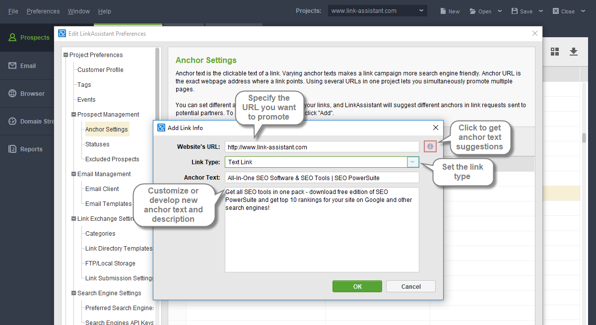The height and width of the screenshot is (325, 596).
Task: Close the Edit LinkAssistant Preferences window
Action: pyautogui.click(x=535, y=33)
